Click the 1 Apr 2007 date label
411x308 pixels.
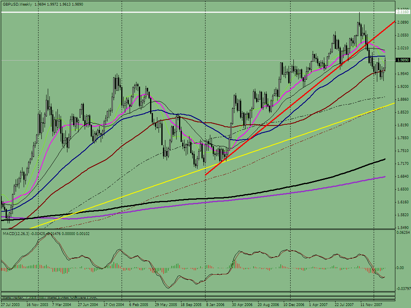tap(318, 305)
